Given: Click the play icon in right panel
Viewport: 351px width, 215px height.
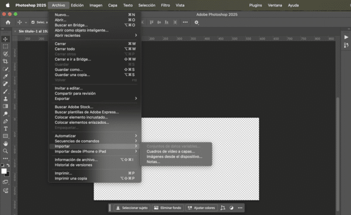Looking at the screenshot, I should (346, 37).
